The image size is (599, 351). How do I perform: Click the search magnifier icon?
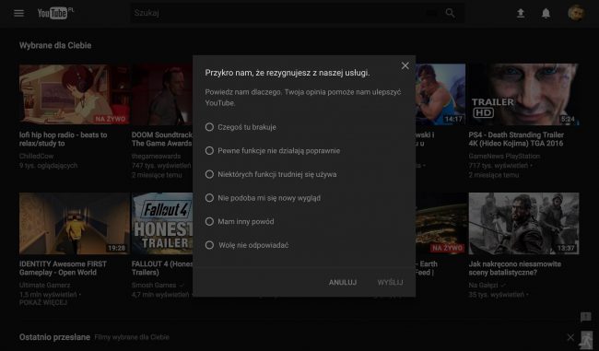(x=450, y=13)
